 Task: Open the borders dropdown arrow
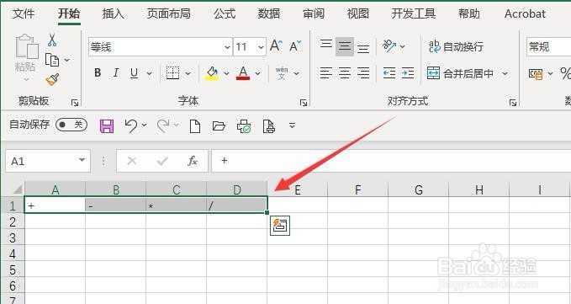tap(188, 73)
